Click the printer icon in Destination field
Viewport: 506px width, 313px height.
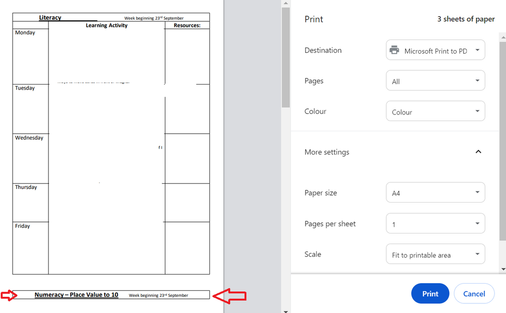[394, 50]
